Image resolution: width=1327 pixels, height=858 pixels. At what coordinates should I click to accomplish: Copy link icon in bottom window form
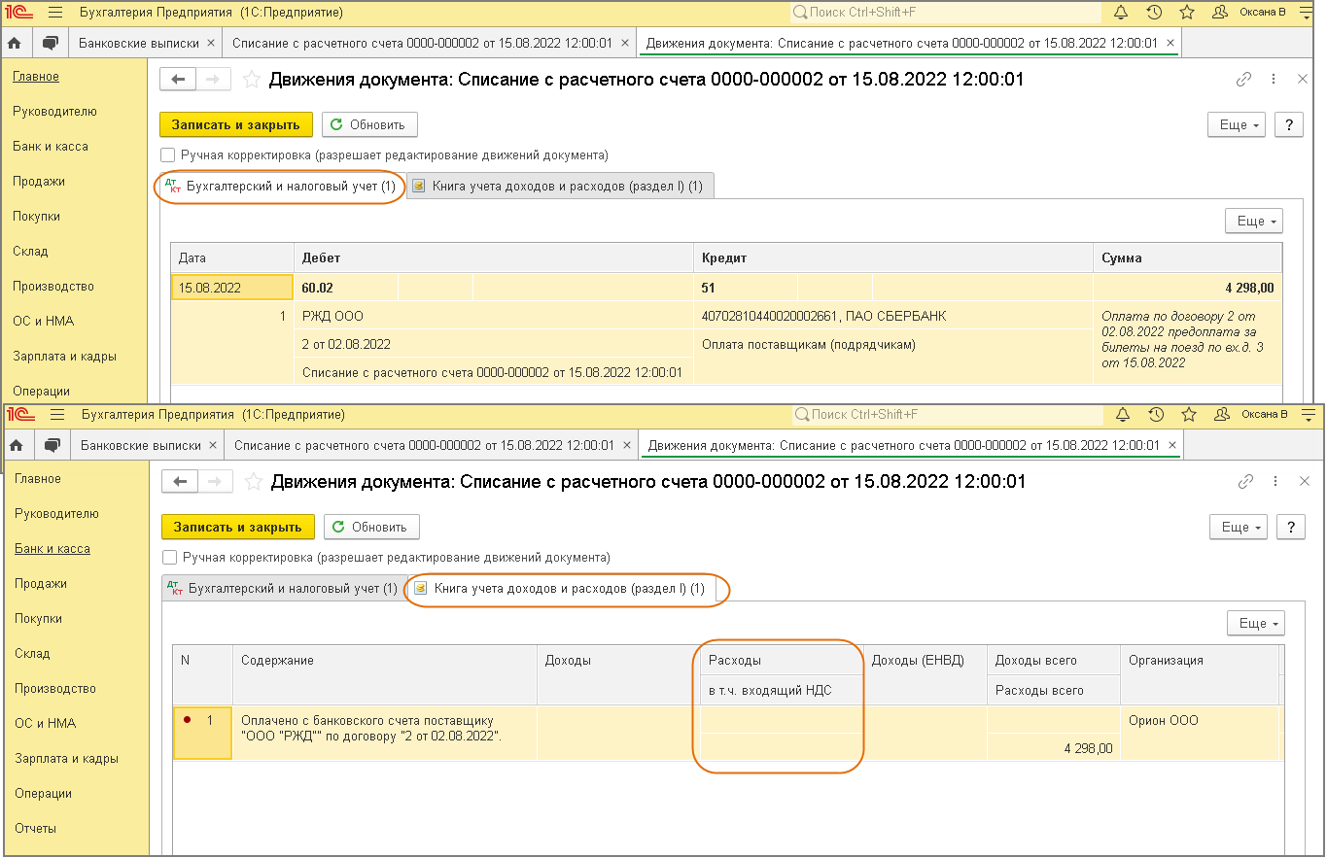(x=1245, y=481)
